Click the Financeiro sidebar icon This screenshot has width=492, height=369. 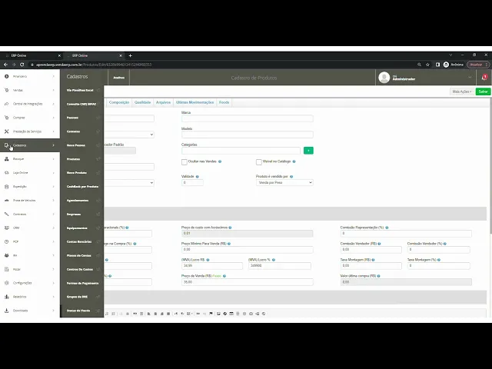click(7, 76)
